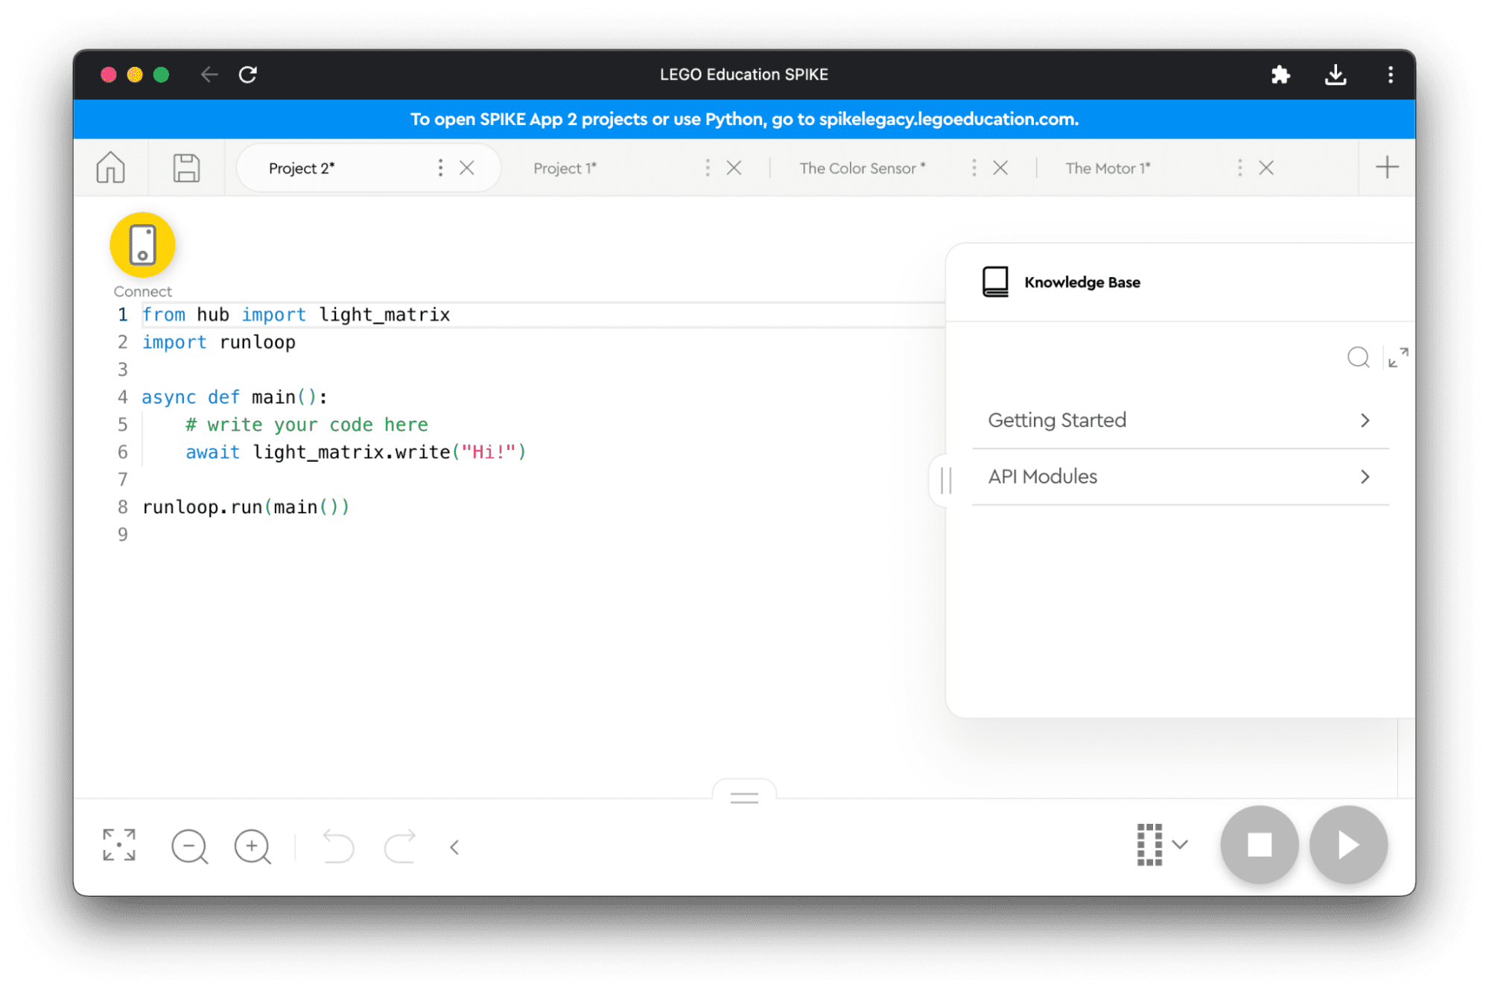The width and height of the screenshot is (1489, 993).
Task: Open Project 2 tab options menu
Action: [x=439, y=168]
